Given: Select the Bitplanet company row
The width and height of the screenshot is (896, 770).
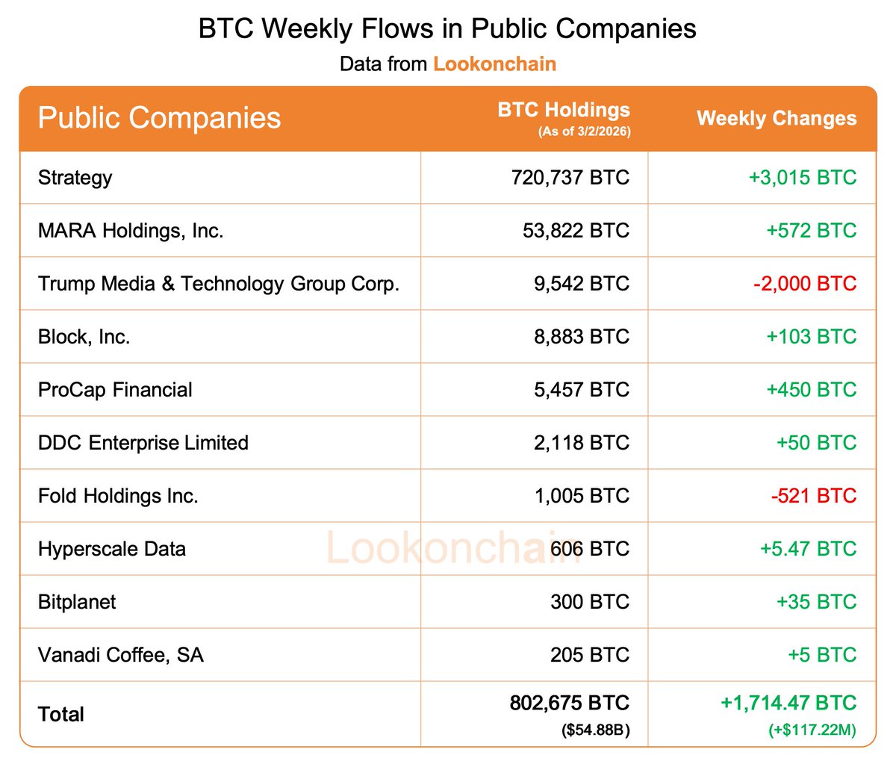Looking at the screenshot, I should click(77, 602).
